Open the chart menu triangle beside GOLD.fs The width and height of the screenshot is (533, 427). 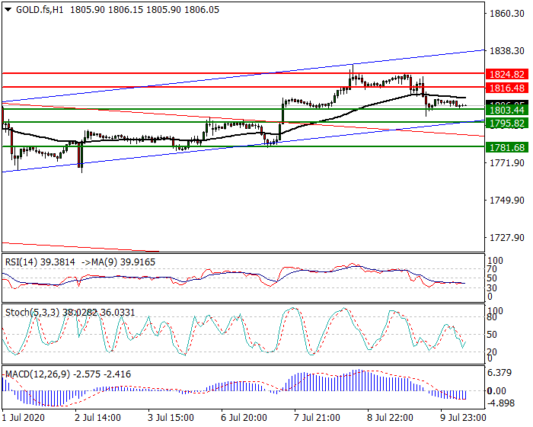pos(8,10)
